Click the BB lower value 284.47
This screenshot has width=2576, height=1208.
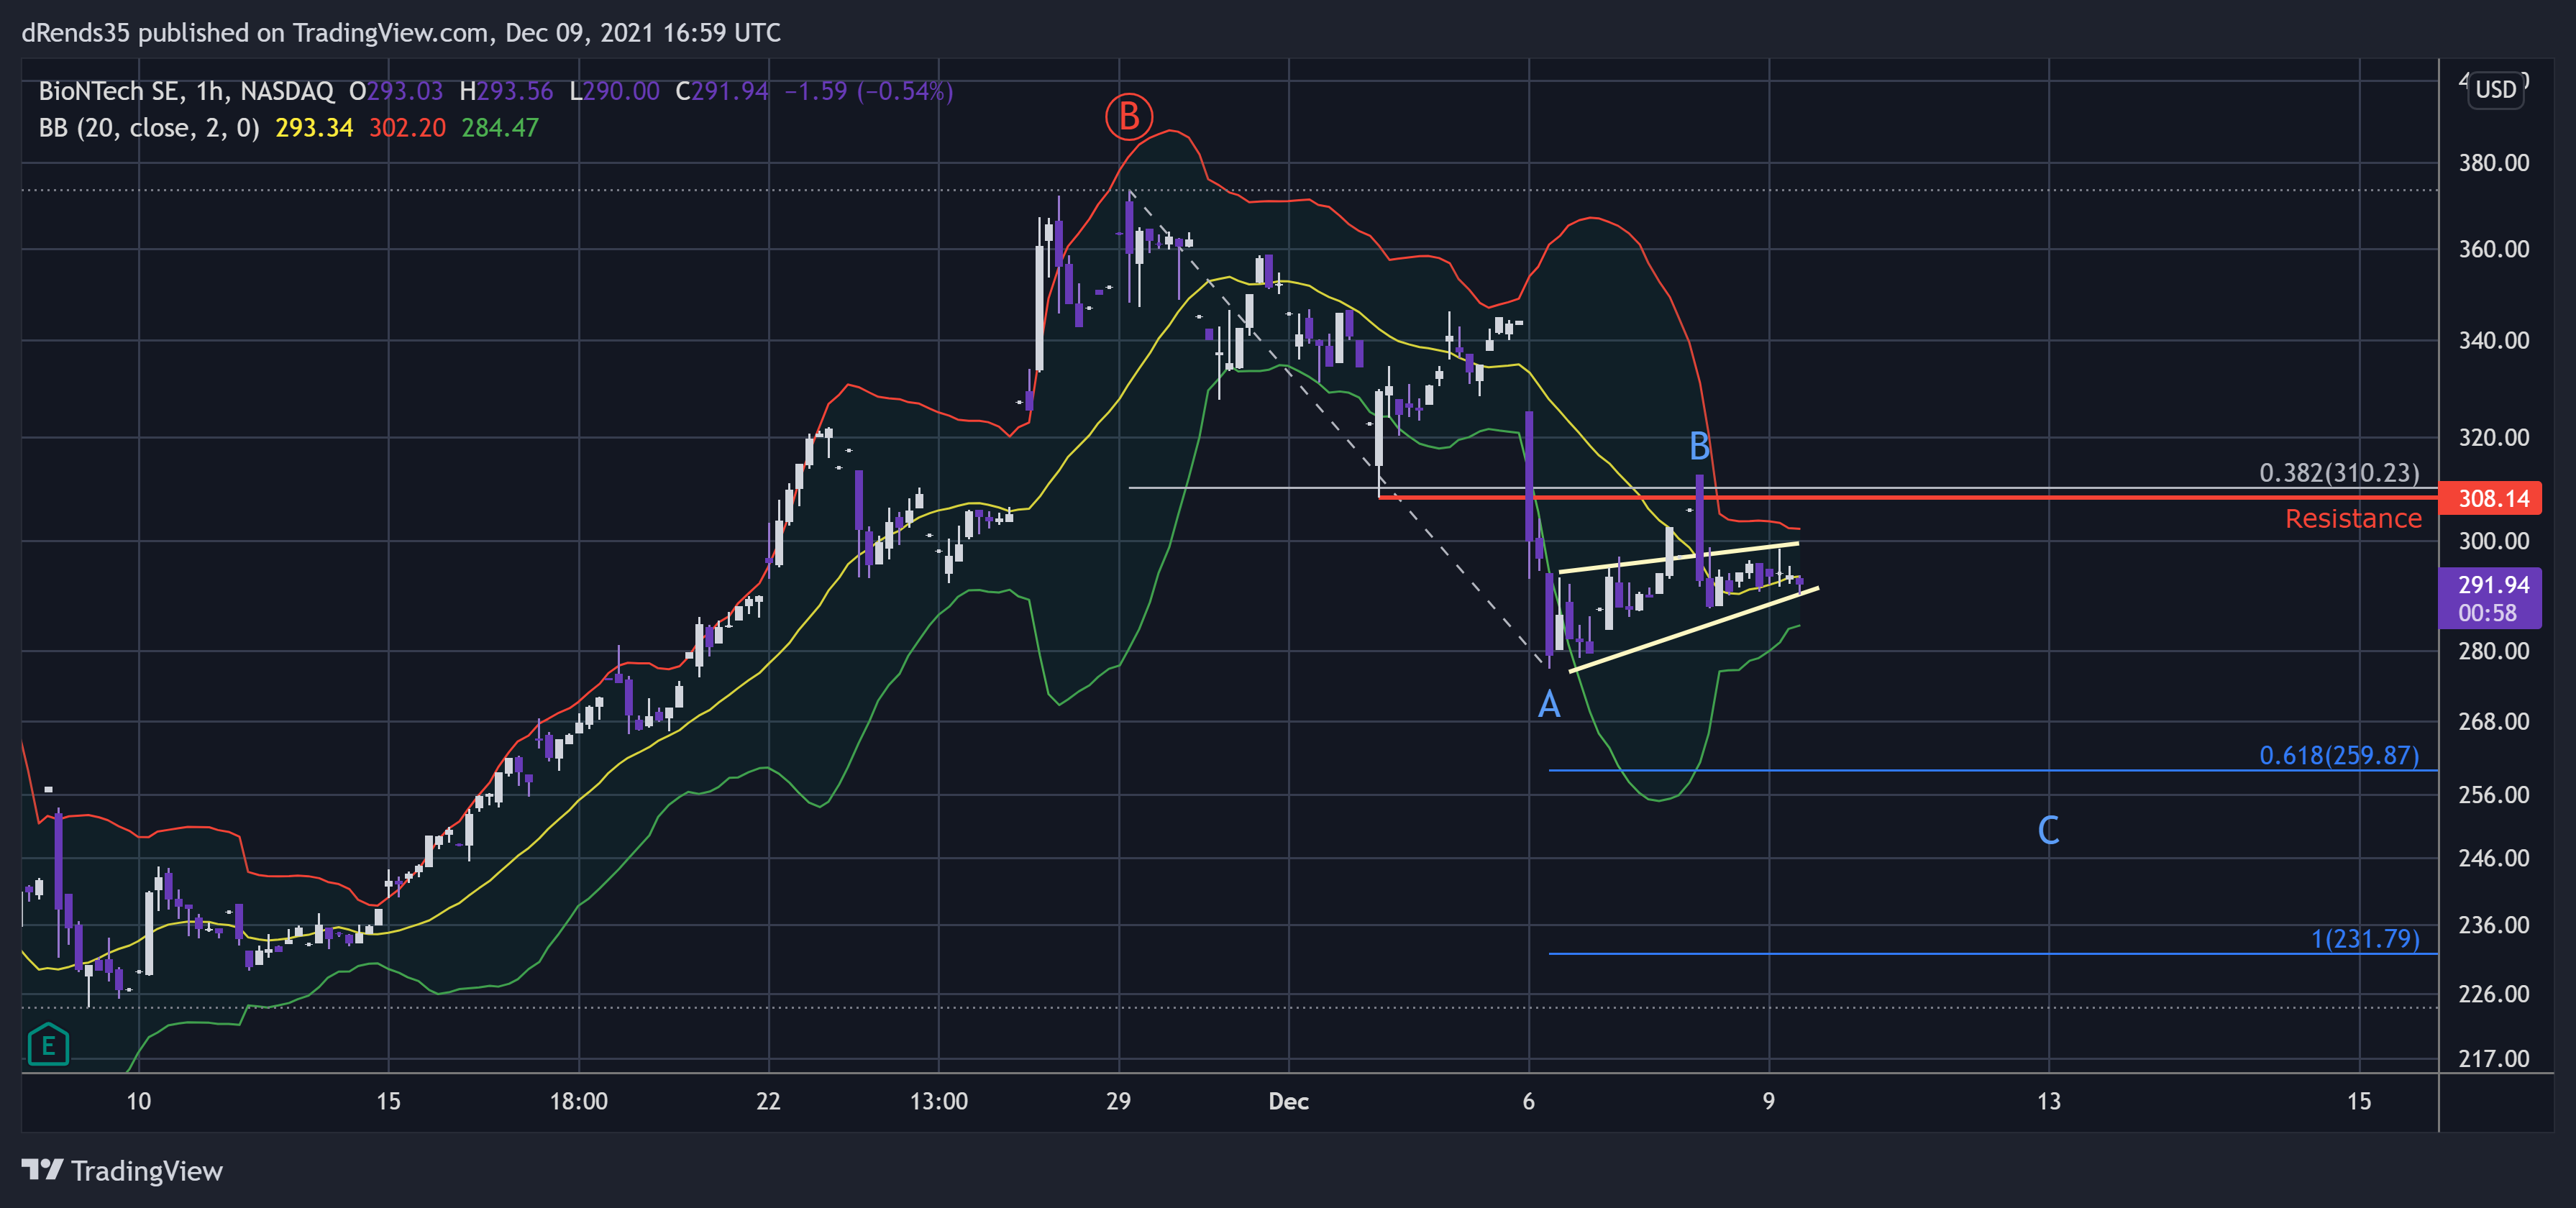tap(500, 128)
